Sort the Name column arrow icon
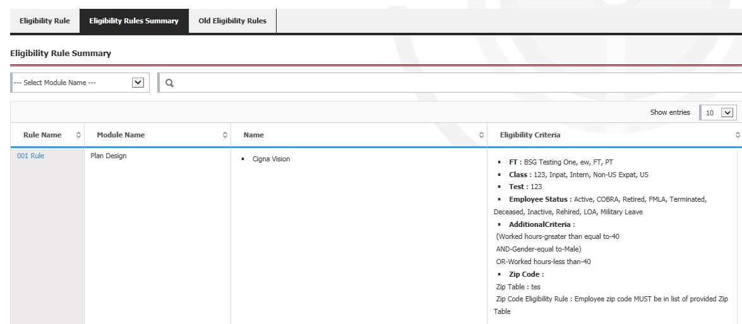Viewport: 742px width, 324px height. click(x=481, y=135)
